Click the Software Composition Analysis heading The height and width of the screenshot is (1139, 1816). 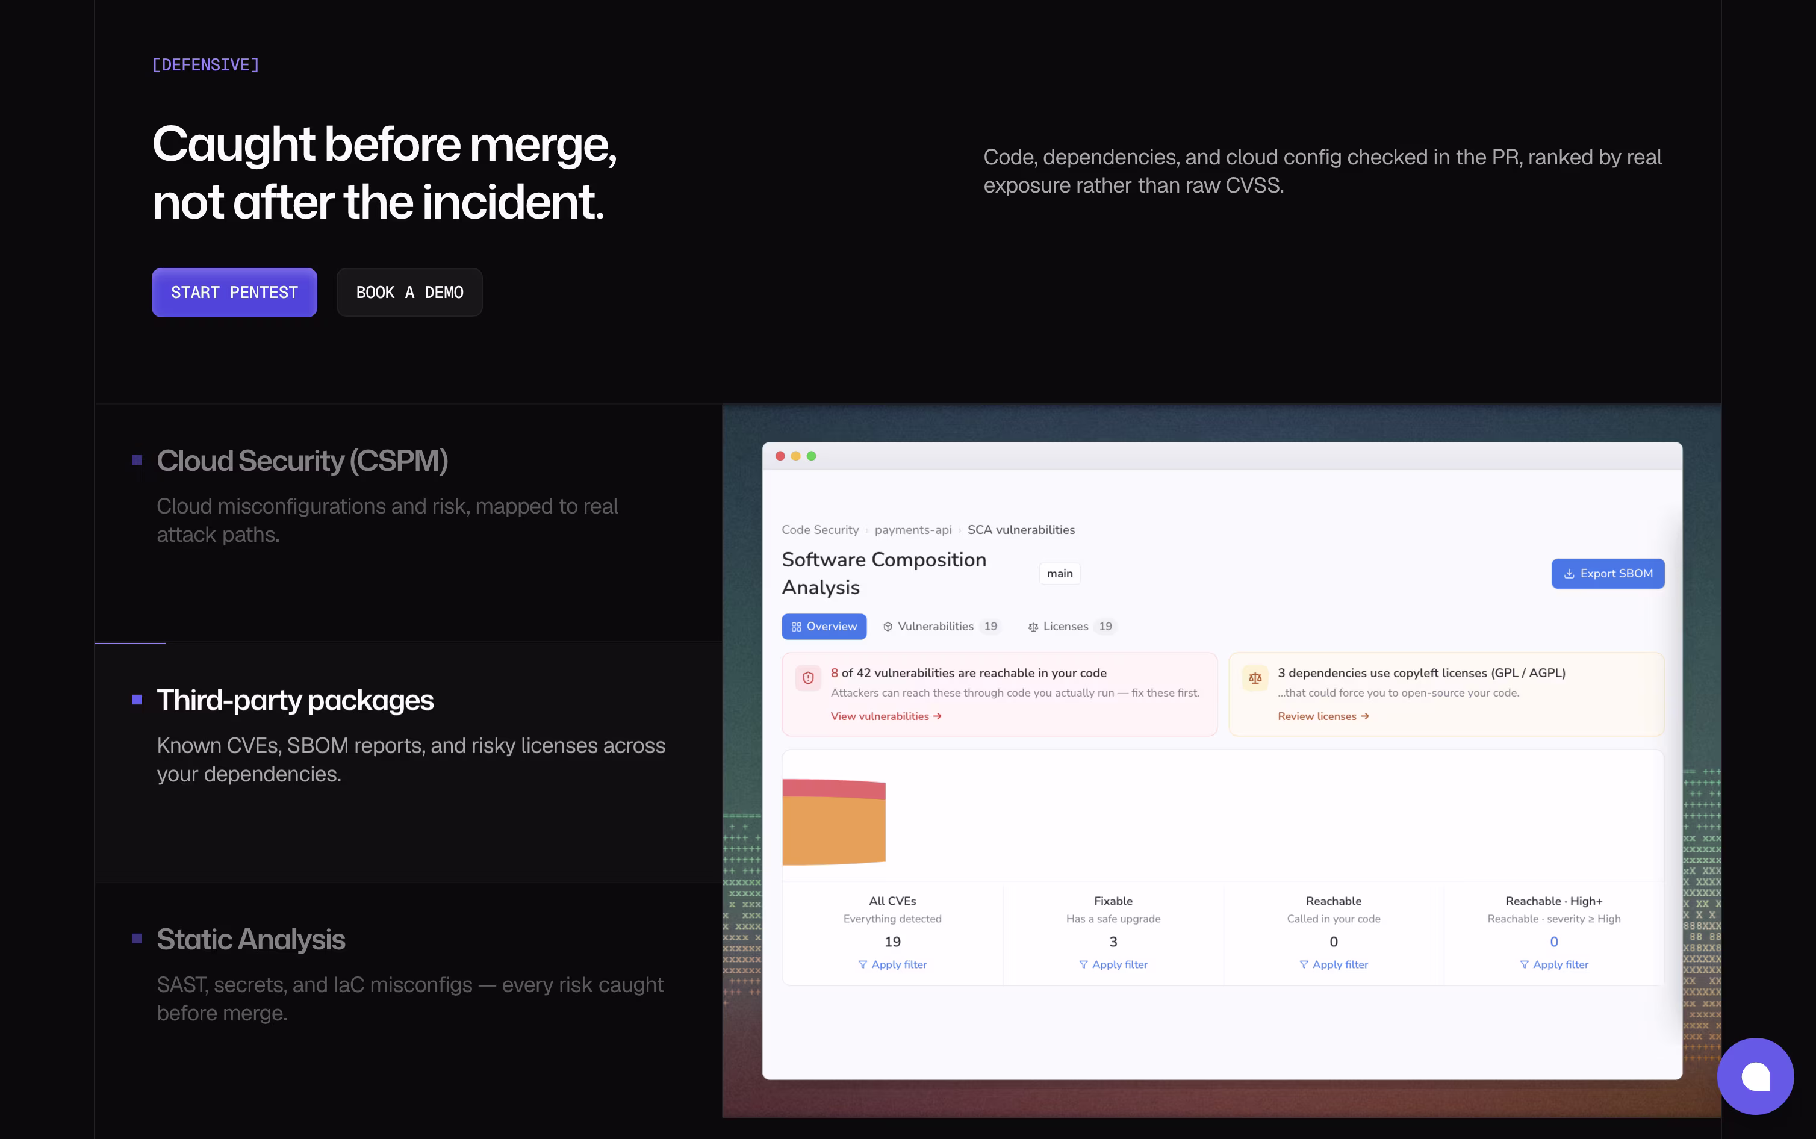click(885, 573)
